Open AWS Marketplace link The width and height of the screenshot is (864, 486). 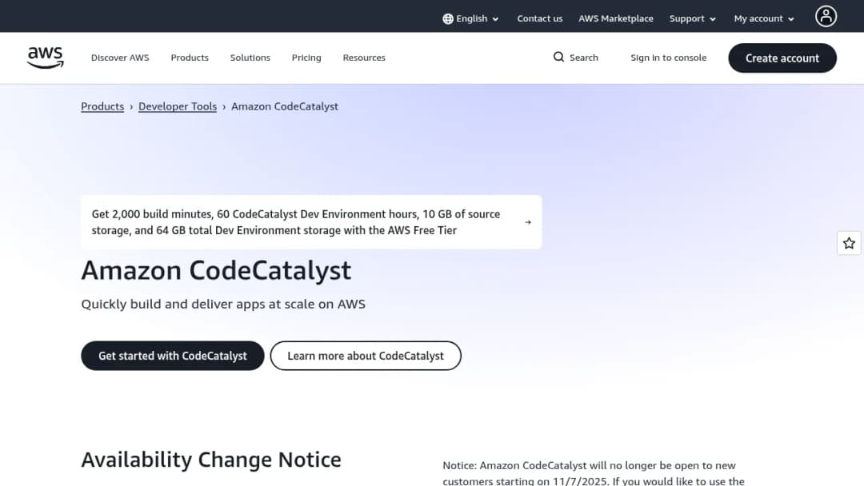coord(615,18)
